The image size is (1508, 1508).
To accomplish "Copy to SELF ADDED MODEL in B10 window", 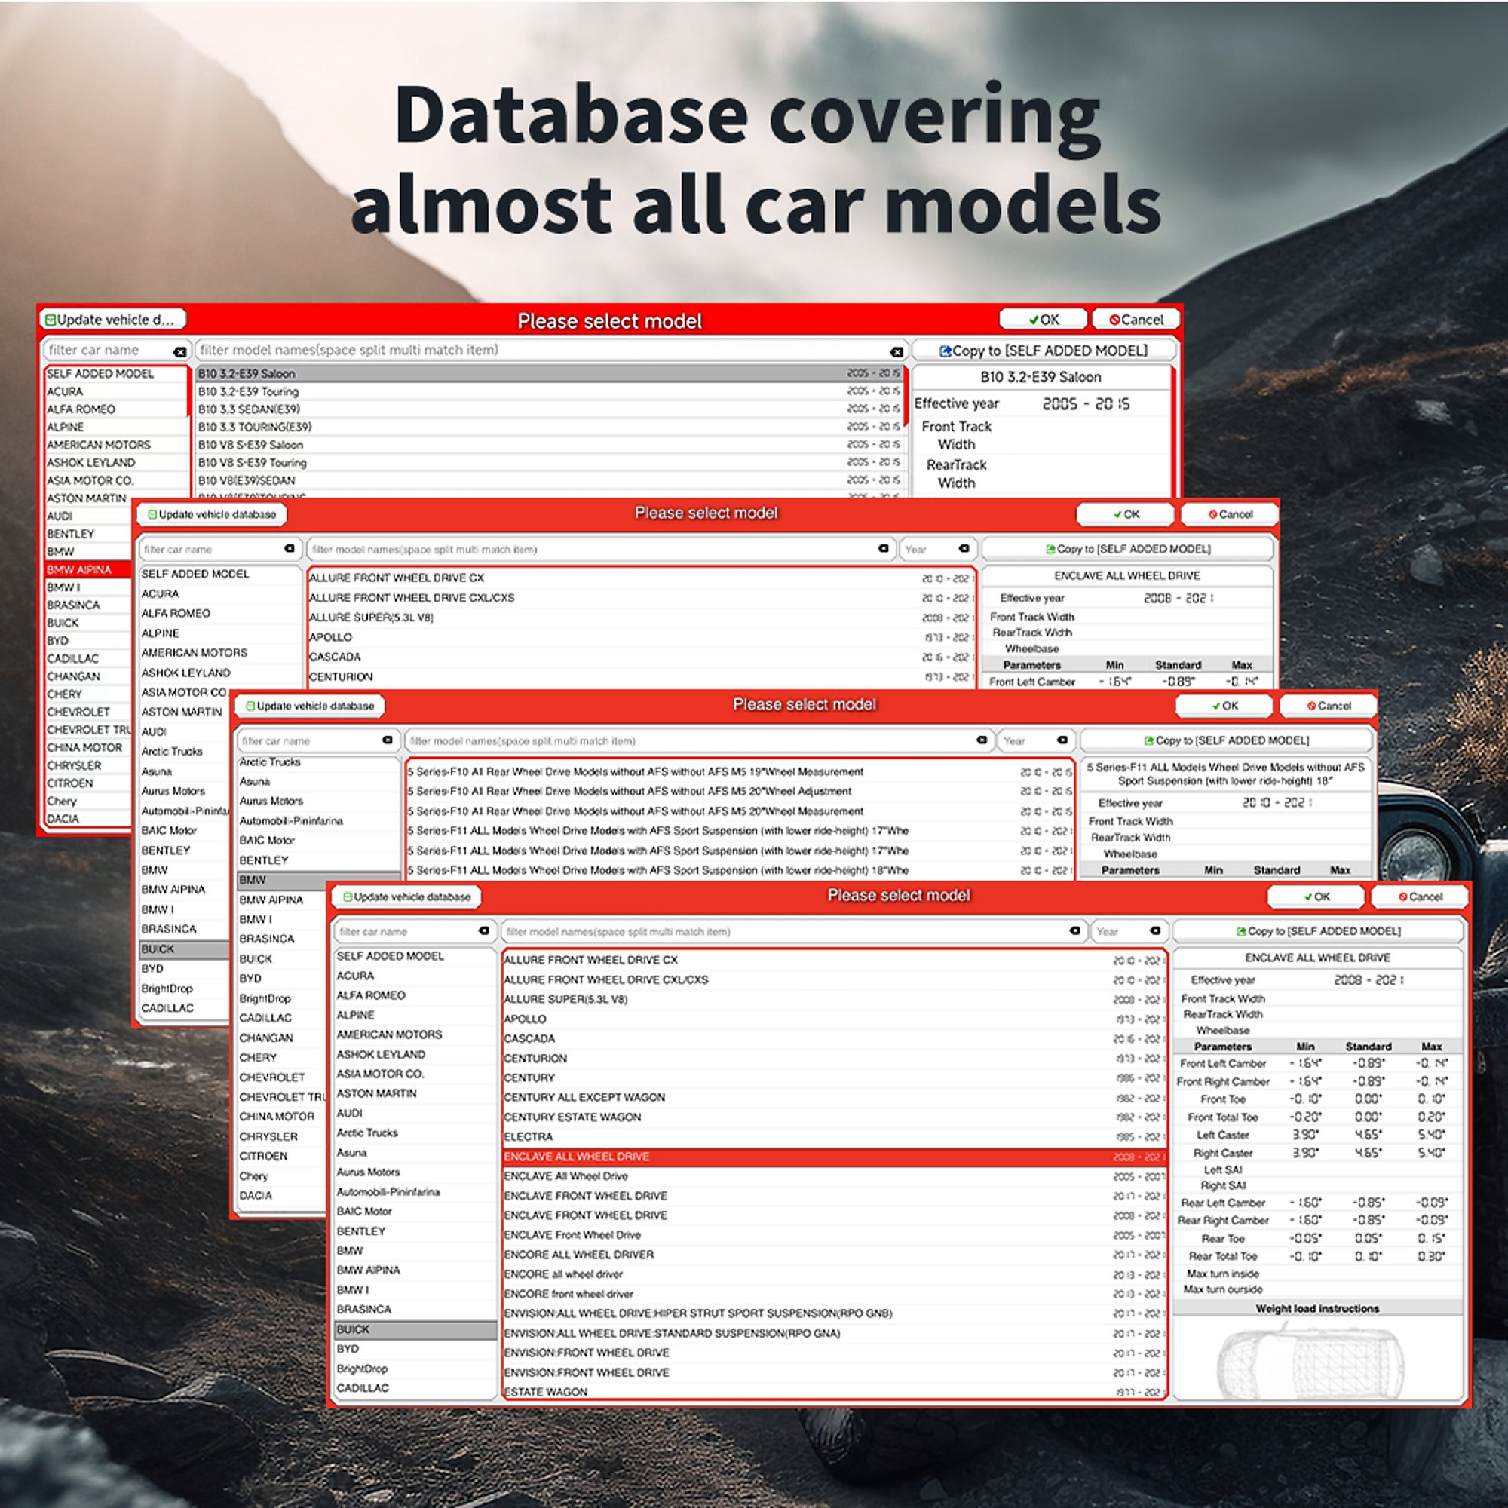I will (x=1044, y=351).
